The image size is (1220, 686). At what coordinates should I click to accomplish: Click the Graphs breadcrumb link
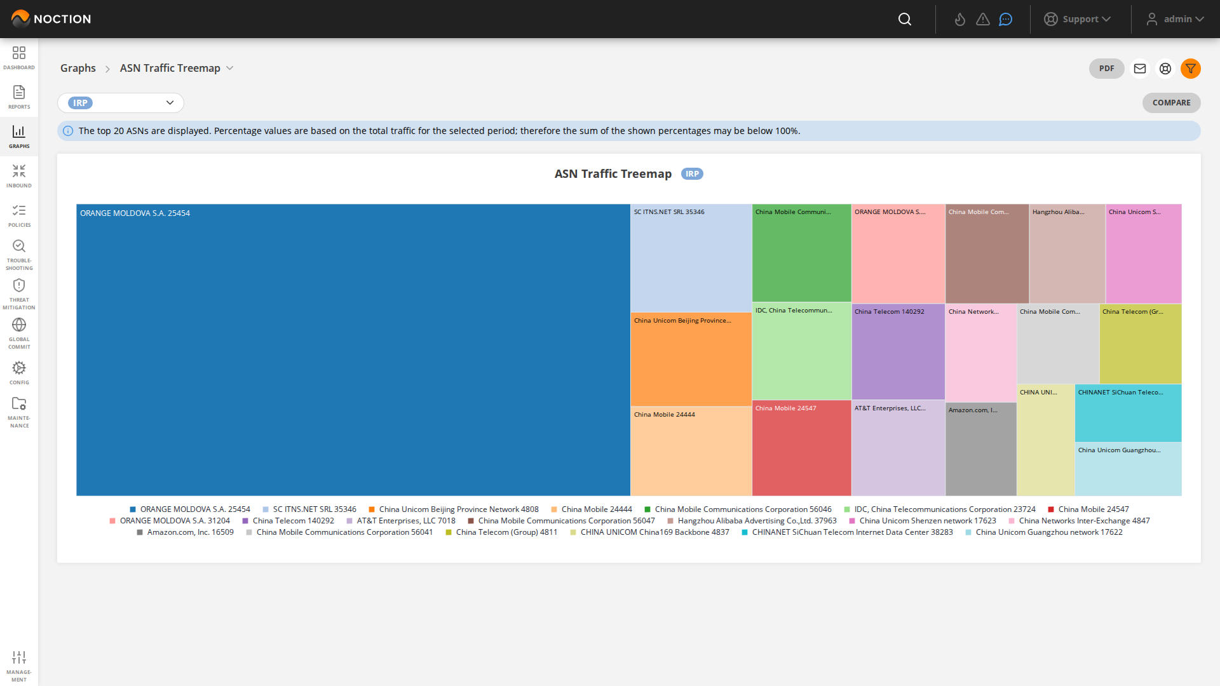point(78,68)
